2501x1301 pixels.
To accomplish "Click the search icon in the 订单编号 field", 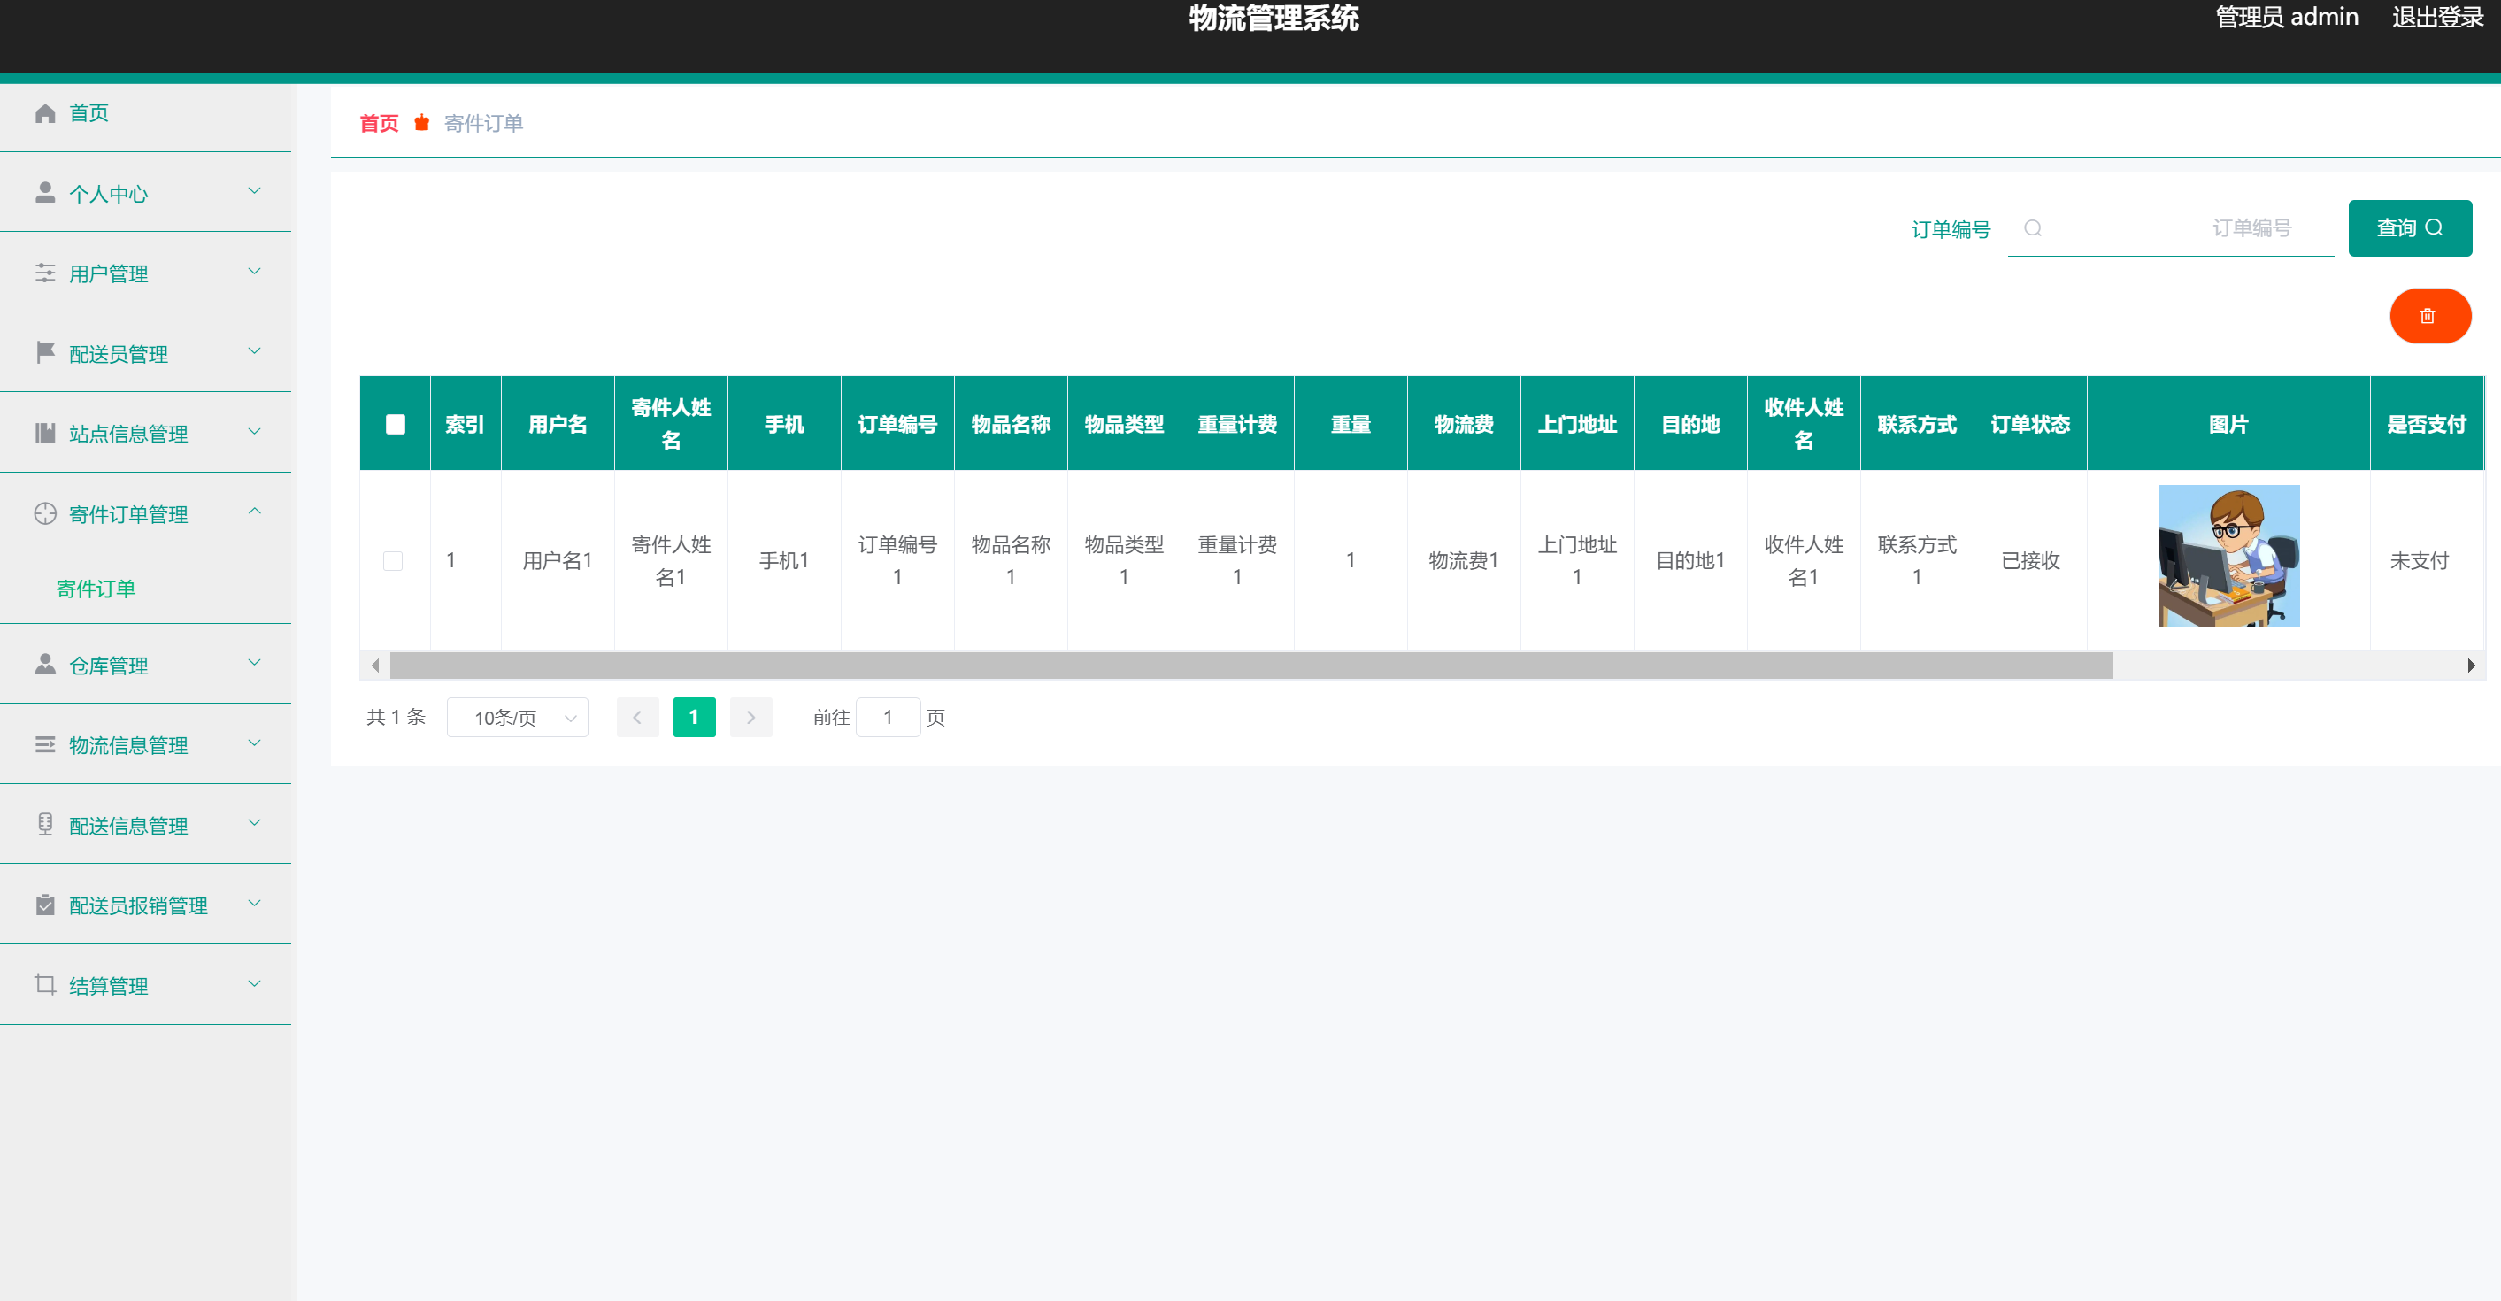I will tap(2032, 228).
